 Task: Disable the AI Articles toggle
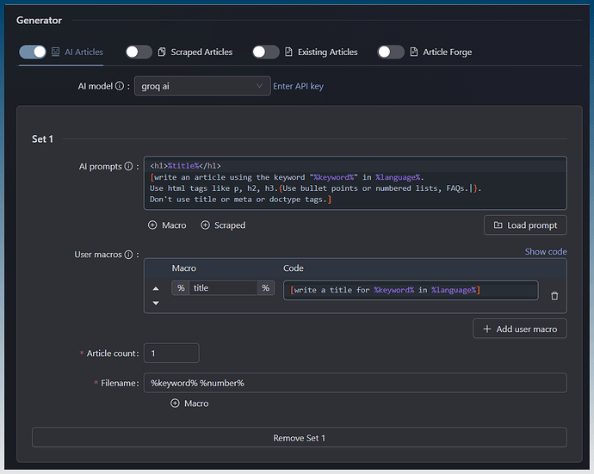coord(33,52)
